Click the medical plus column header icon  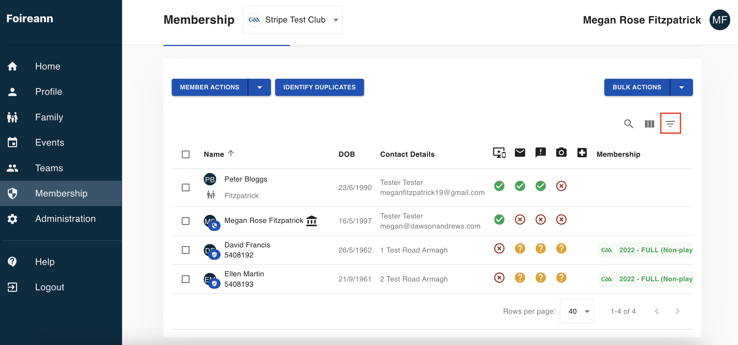pyautogui.click(x=582, y=152)
